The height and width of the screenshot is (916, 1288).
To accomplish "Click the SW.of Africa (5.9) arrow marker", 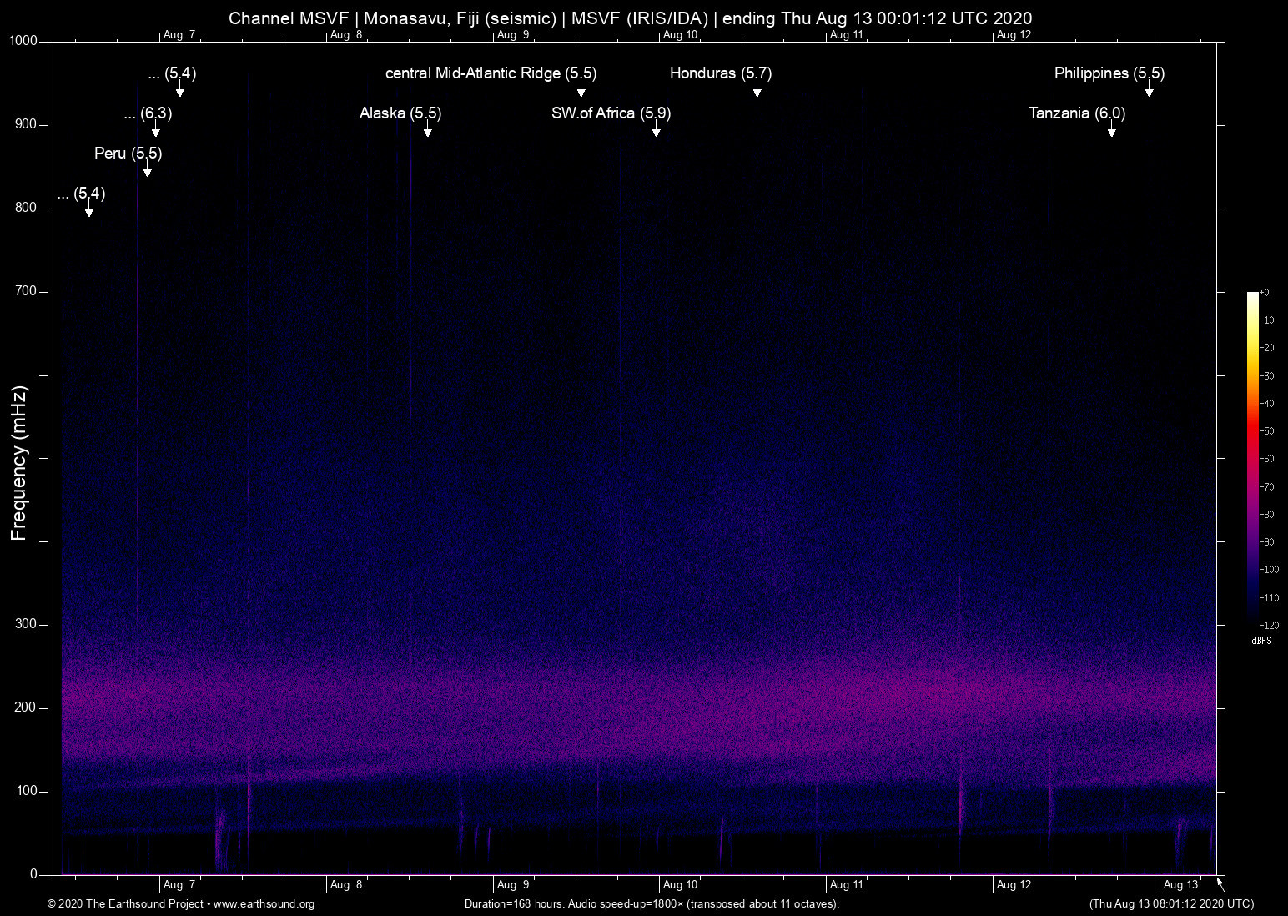I will point(657,130).
